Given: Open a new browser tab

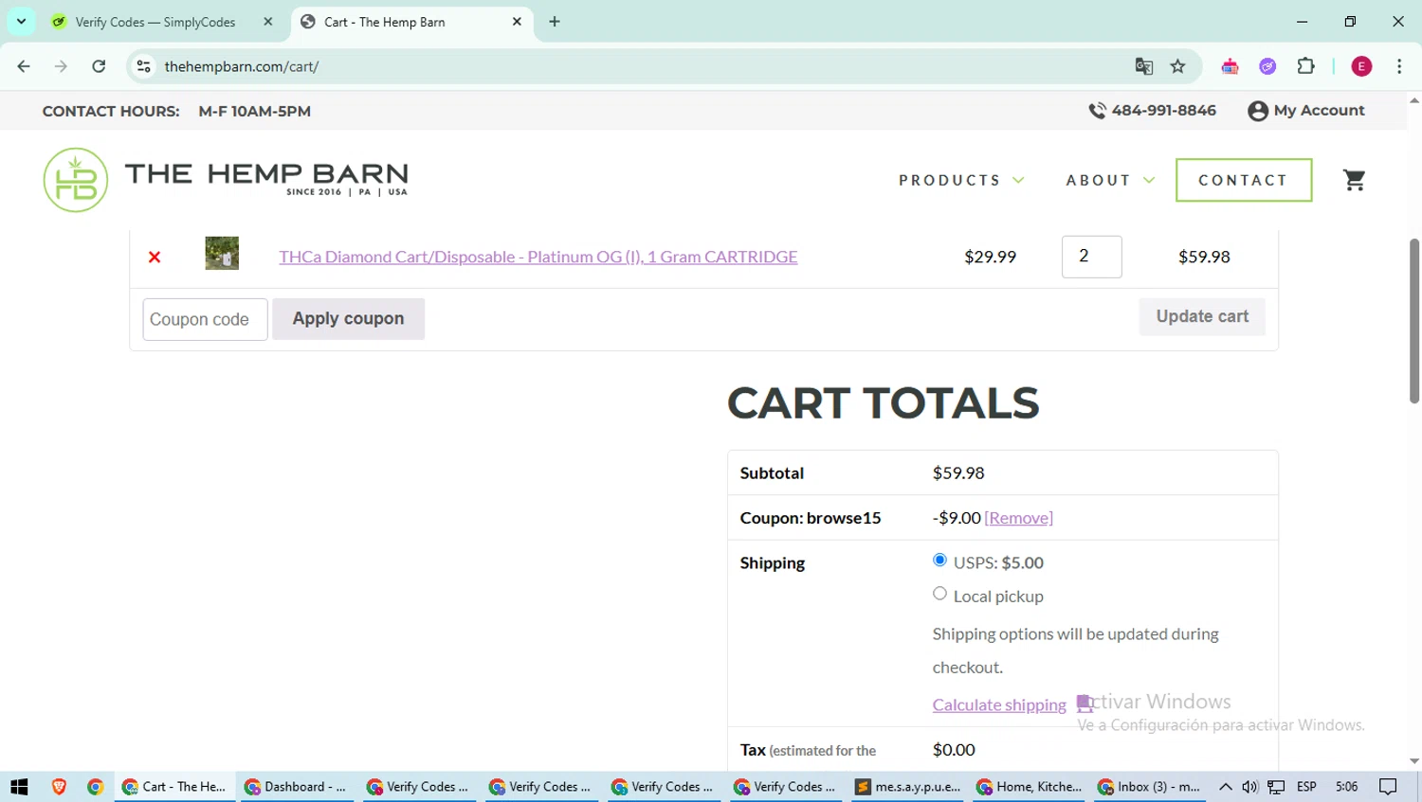Looking at the screenshot, I should point(555,22).
